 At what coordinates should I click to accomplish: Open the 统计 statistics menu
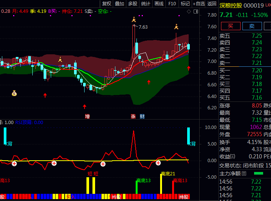145,4
